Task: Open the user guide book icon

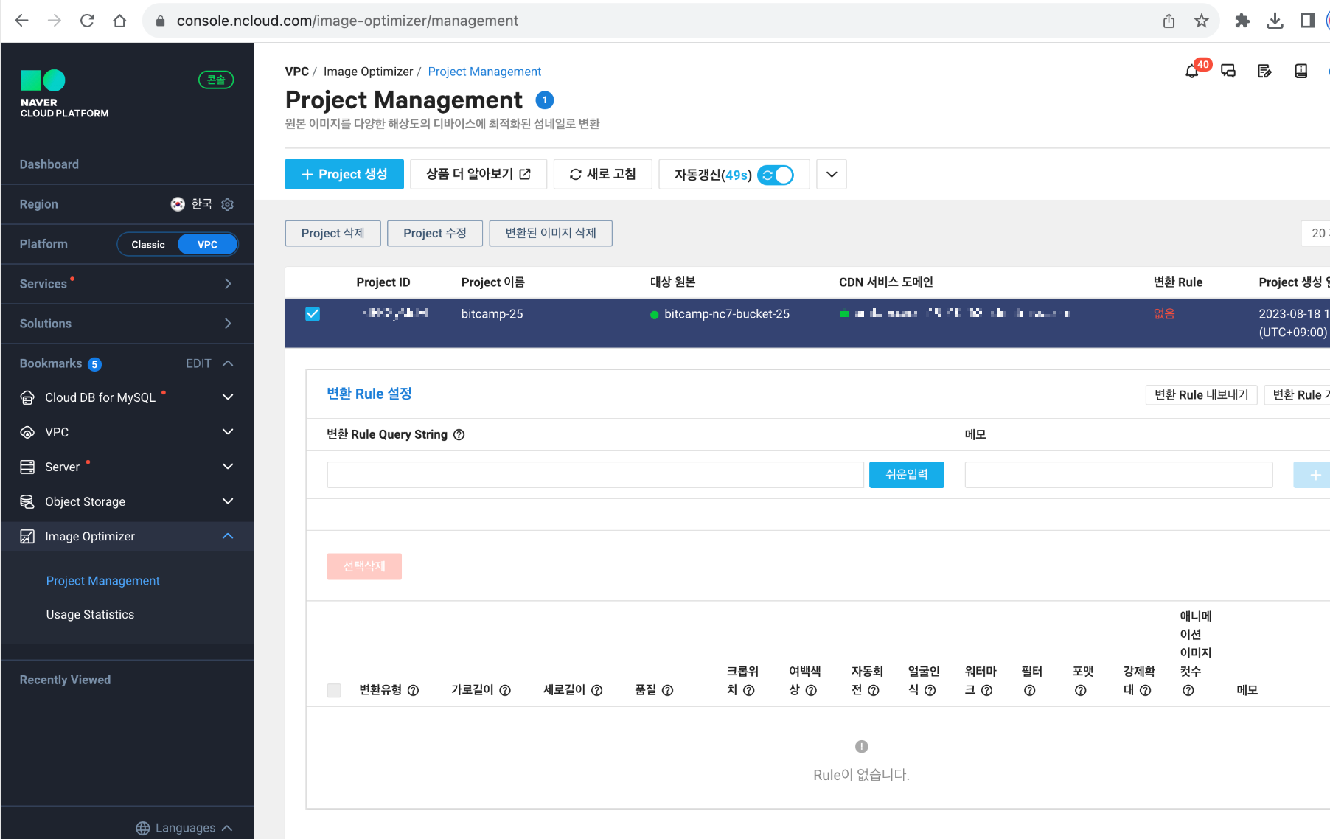Action: (x=1301, y=71)
